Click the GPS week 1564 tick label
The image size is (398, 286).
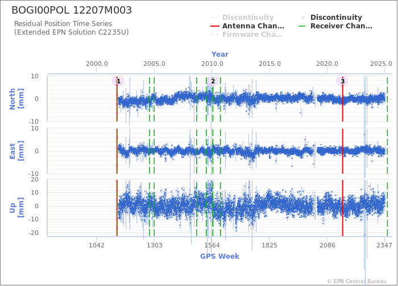coord(212,245)
